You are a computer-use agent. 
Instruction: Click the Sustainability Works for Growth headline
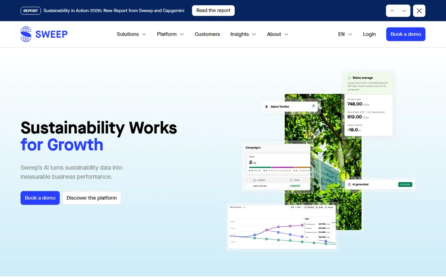[99, 136]
